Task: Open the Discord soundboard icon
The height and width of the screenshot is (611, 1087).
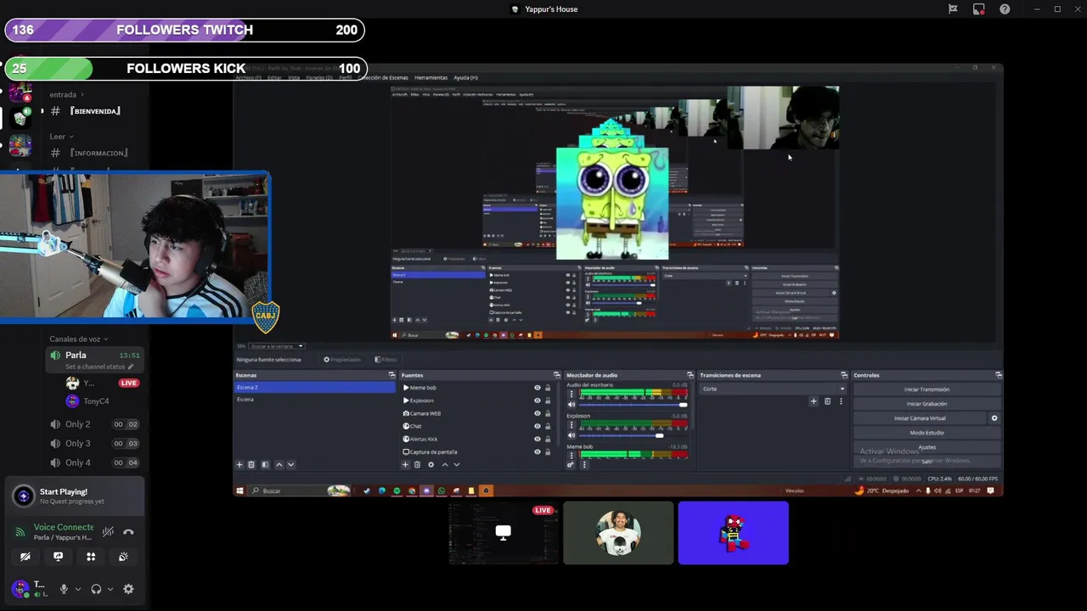Action: click(x=123, y=557)
